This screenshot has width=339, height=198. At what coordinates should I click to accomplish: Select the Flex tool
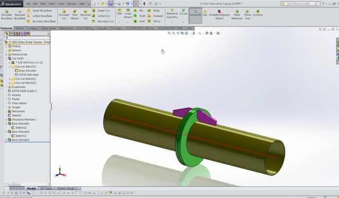tap(205, 13)
